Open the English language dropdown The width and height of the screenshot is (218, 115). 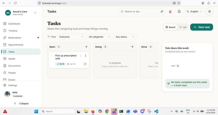click(x=194, y=12)
